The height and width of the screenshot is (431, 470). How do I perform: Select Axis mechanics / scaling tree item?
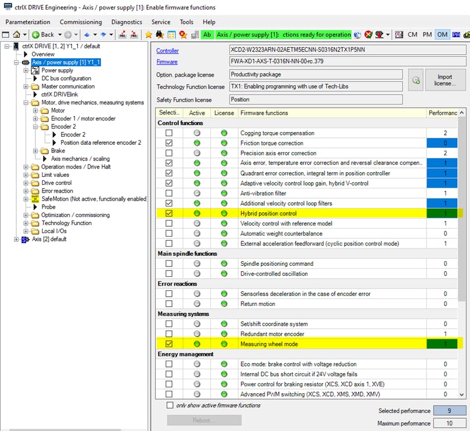(x=80, y=159)
